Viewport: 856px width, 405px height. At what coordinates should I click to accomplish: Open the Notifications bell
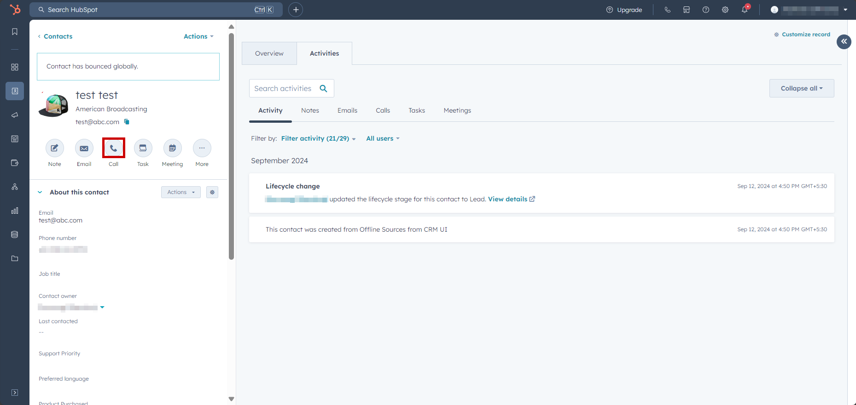click(x=745, y=10)
